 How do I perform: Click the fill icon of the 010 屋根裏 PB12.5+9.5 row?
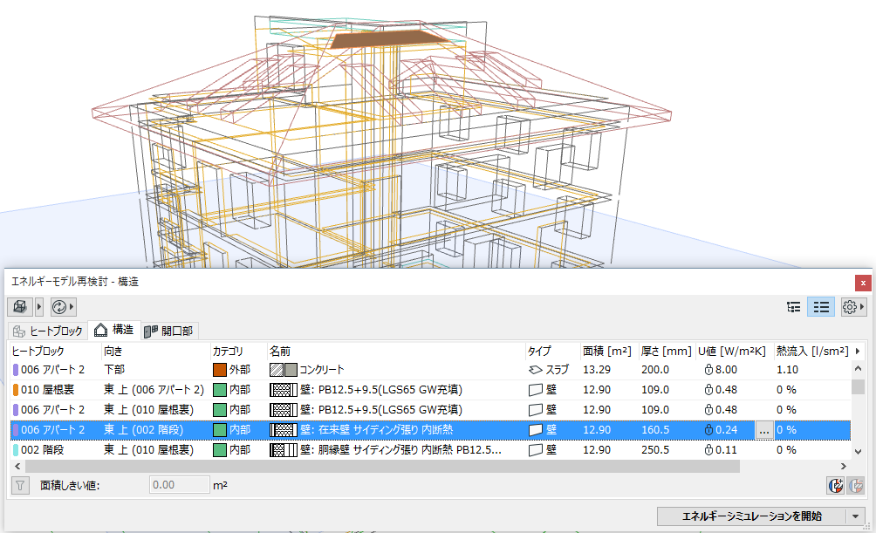(284, 390)
